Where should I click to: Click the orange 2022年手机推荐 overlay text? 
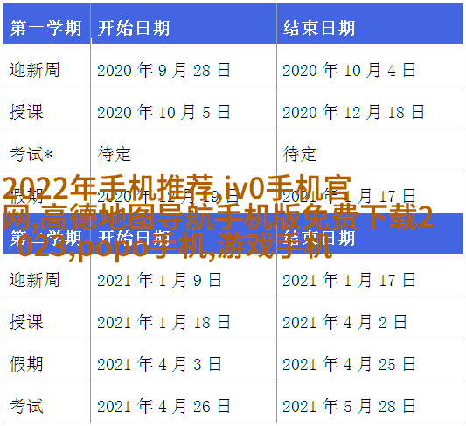108,188
